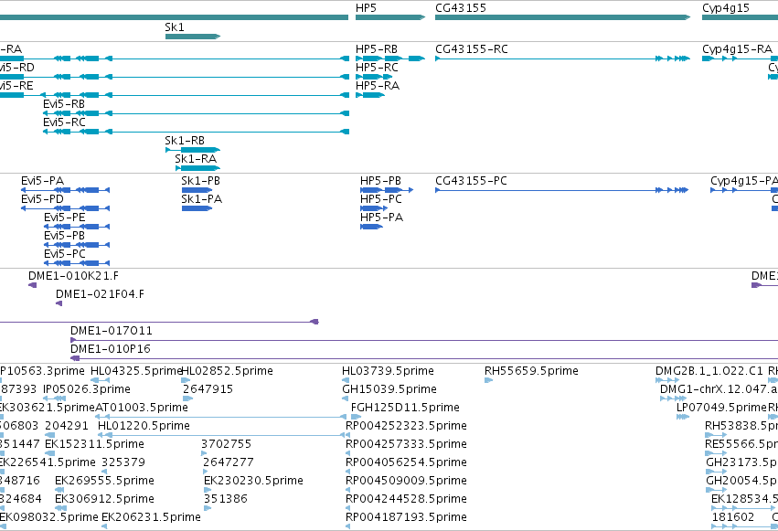Select BAC end DME1-021F04.F

tap(59, 303)
